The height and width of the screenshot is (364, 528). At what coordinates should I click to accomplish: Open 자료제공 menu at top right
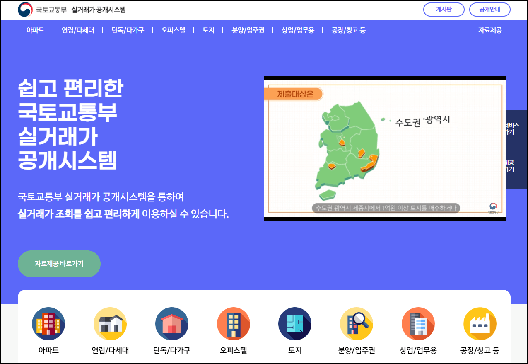tap(490, 30)
